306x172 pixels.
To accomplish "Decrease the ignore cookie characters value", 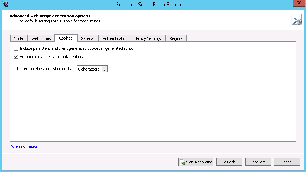I will 105,71.
